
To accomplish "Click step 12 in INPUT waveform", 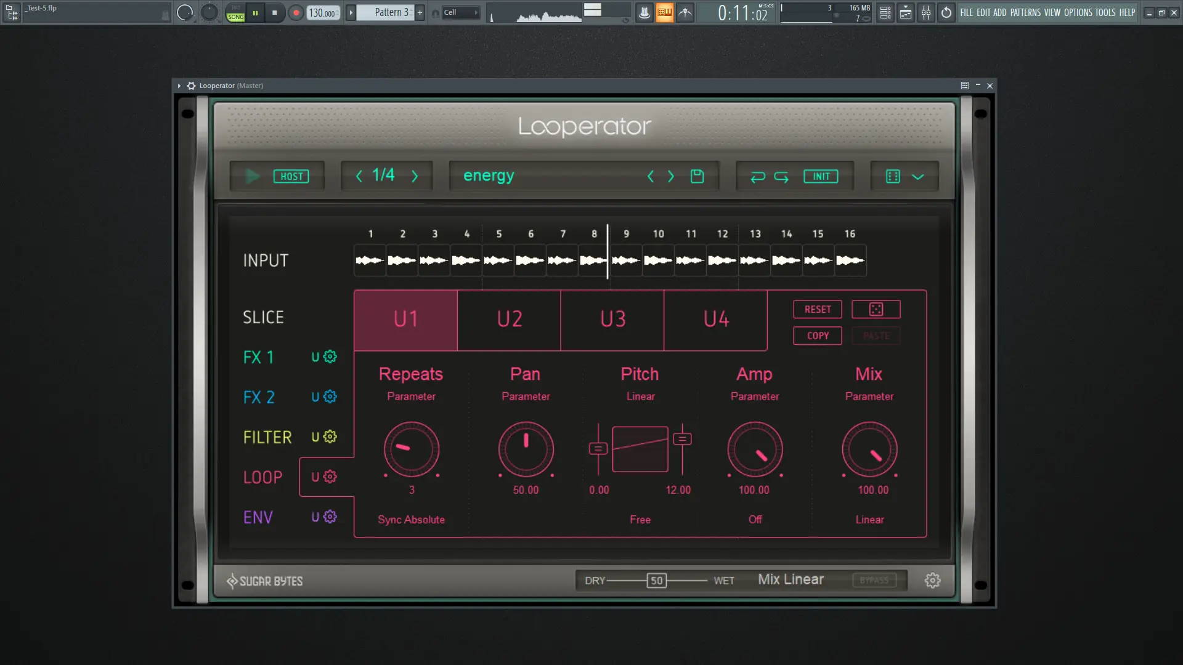I will 722,260.
